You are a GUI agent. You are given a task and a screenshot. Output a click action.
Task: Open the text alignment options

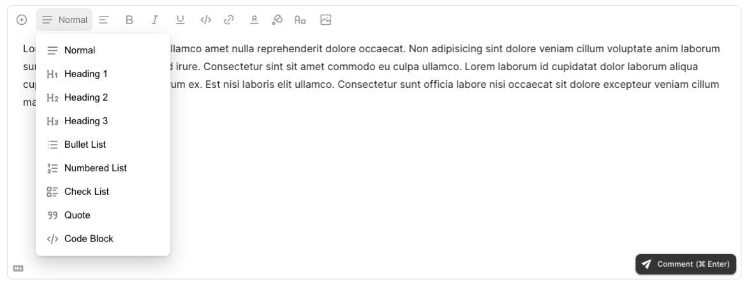pos(104,20)
